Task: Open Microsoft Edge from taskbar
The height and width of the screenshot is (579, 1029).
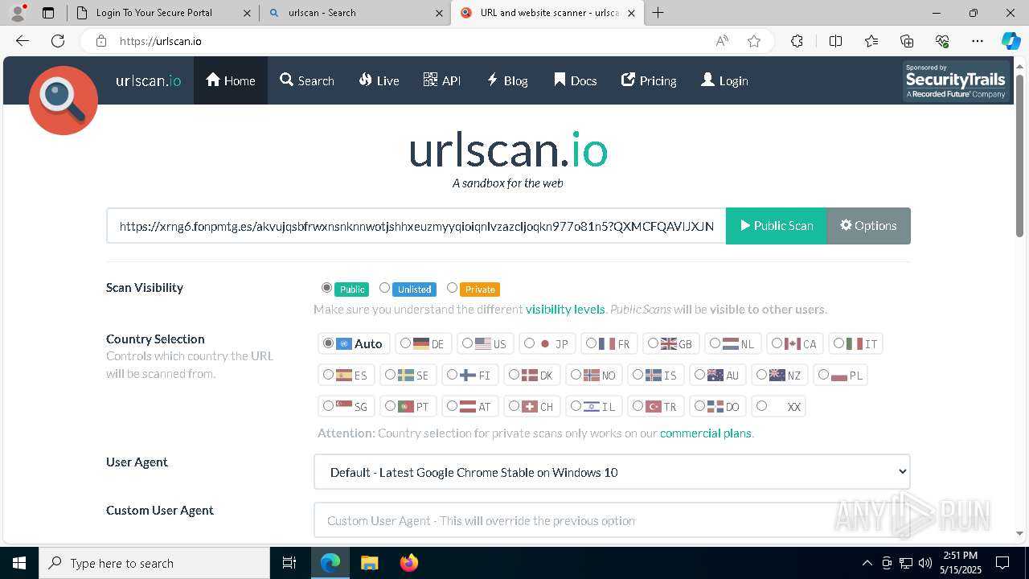Action: 330,563
